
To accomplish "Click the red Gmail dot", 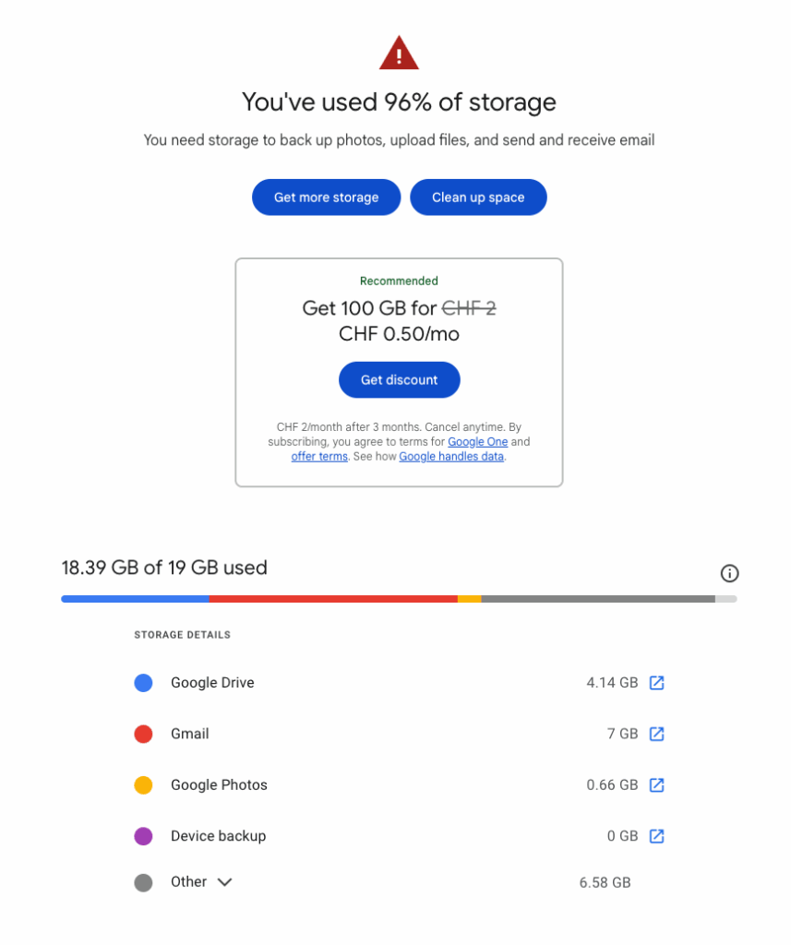I will [143, 734].
